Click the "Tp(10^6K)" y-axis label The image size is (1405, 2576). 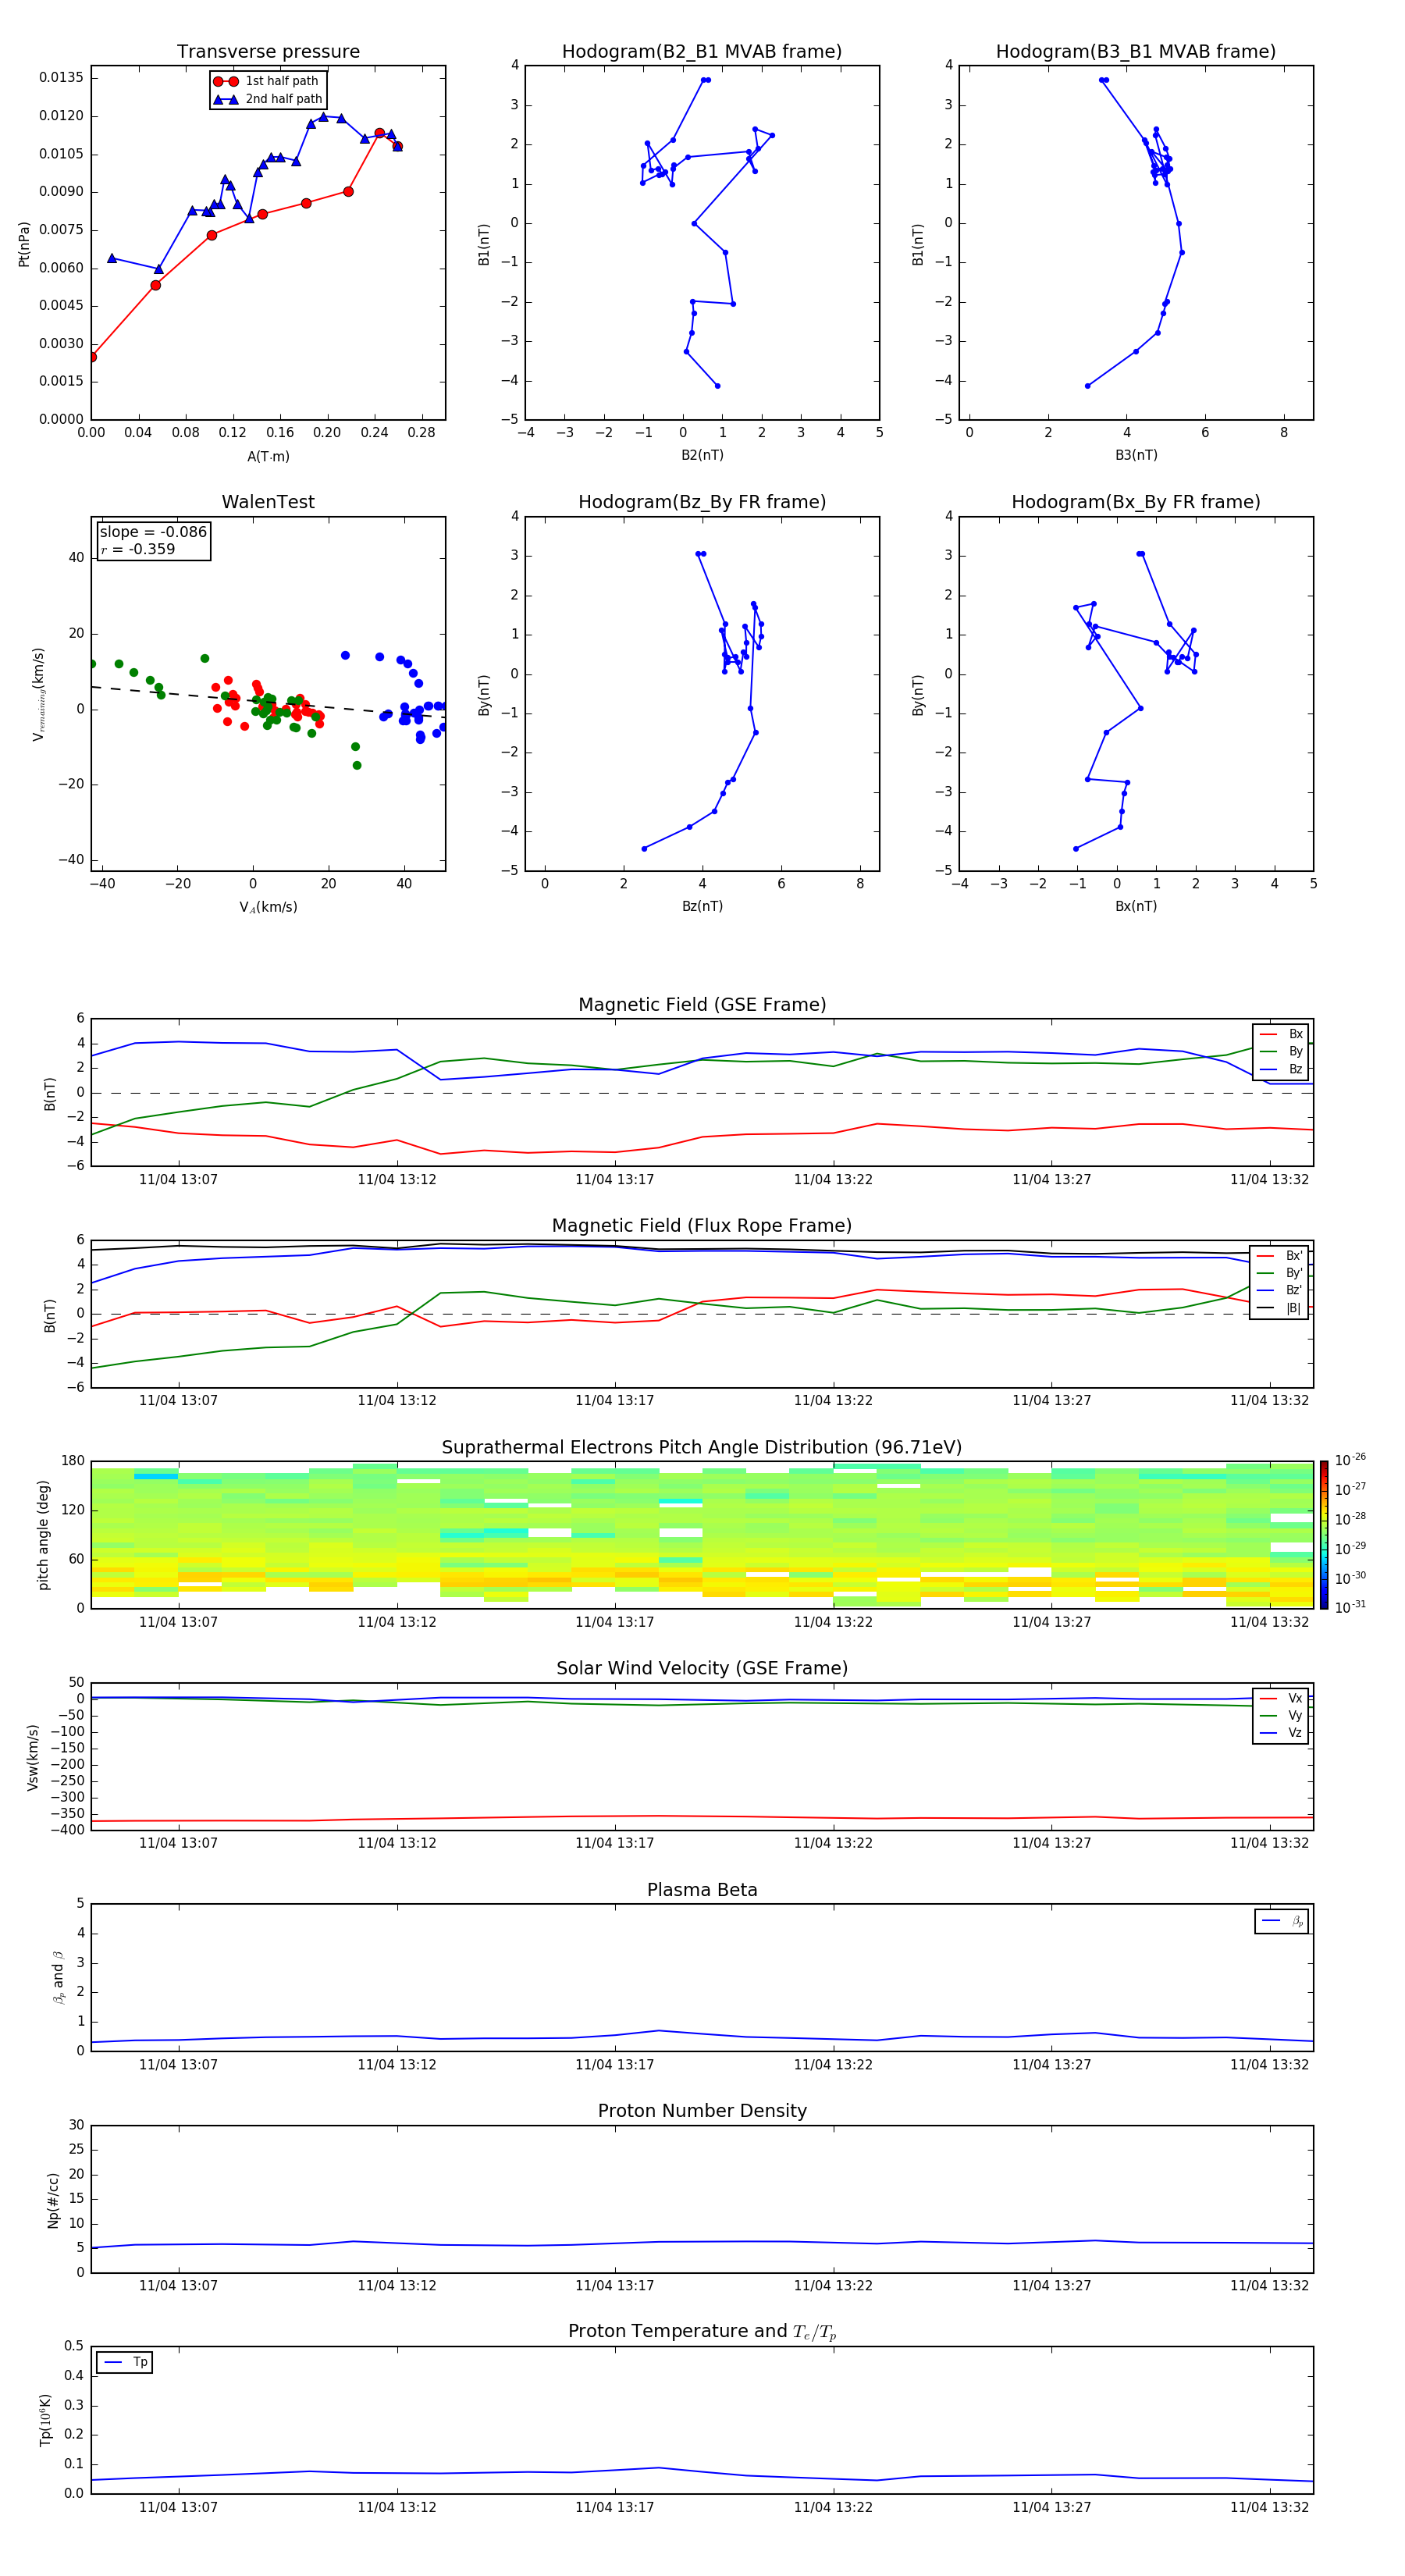click(x=46, y=2420)
